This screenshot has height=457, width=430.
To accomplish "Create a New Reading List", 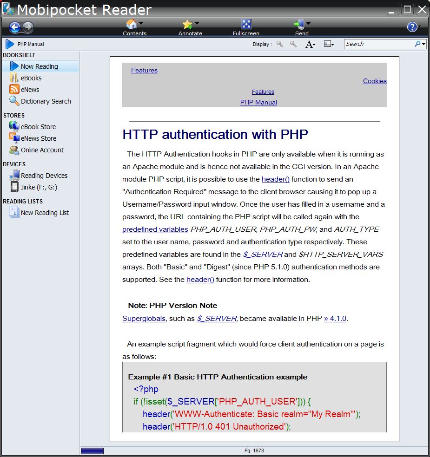I will click(45, 213).
